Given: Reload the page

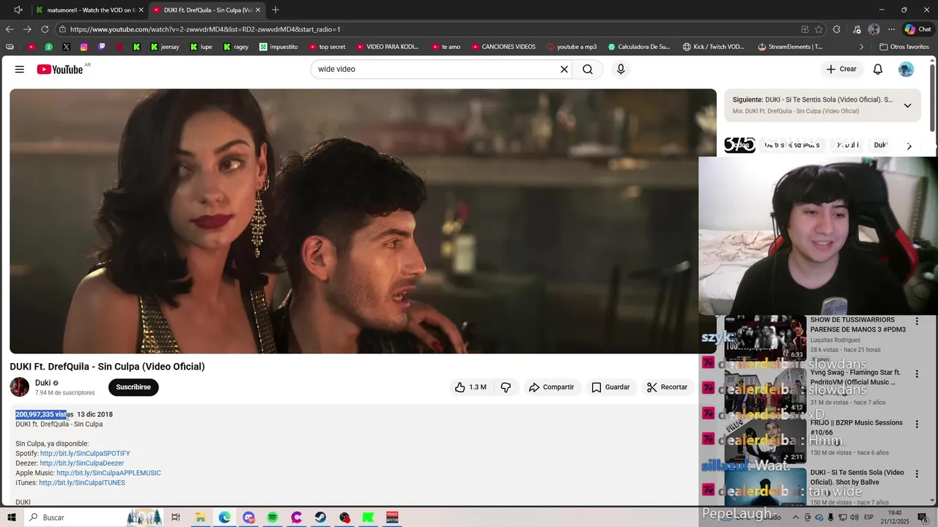Looking at the screenshot, I should 45,29.
